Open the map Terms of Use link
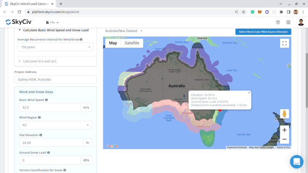Image resolution: width=308 pixels, height=173 pixels. coord(283,147)
